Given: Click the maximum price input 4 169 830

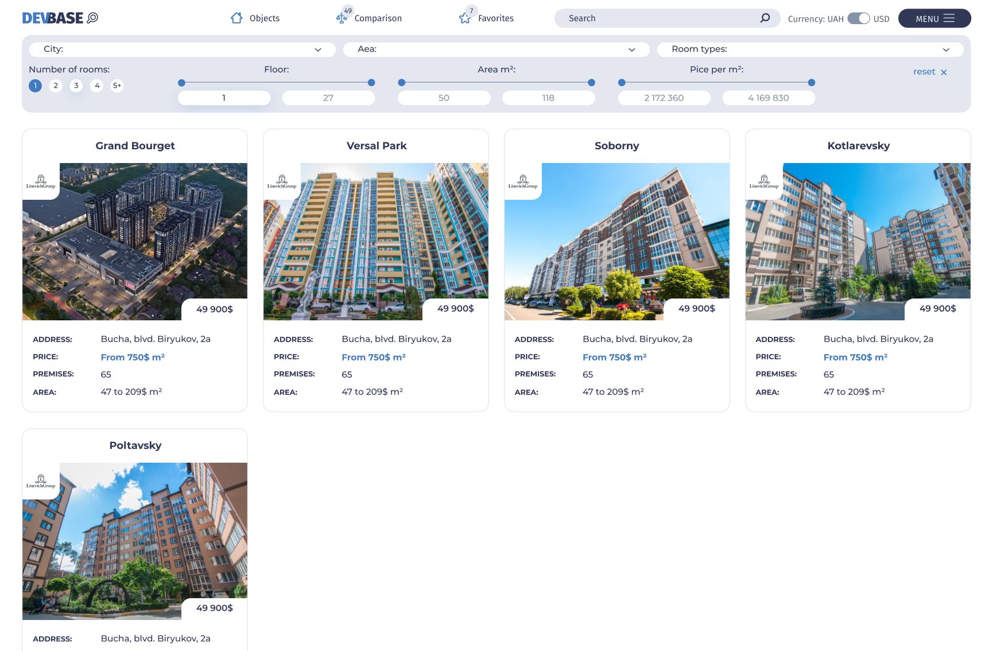Looking at the screenshot, I should tap(769, 98).
